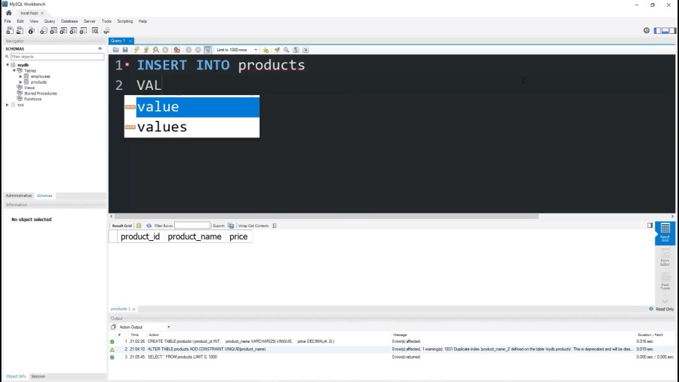The width and height of the screenshot is (679, 382).
Task: Expand the employees table node
Action: (20, 76)
